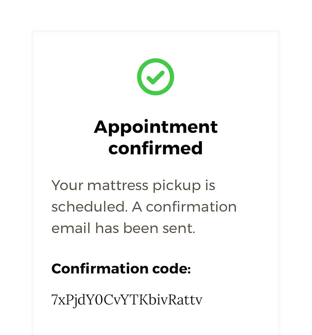The width and height of the screenshot is (312, 335).
Task: Click the end of the code at "Rattv"
Action: click(x=185, y=300)
